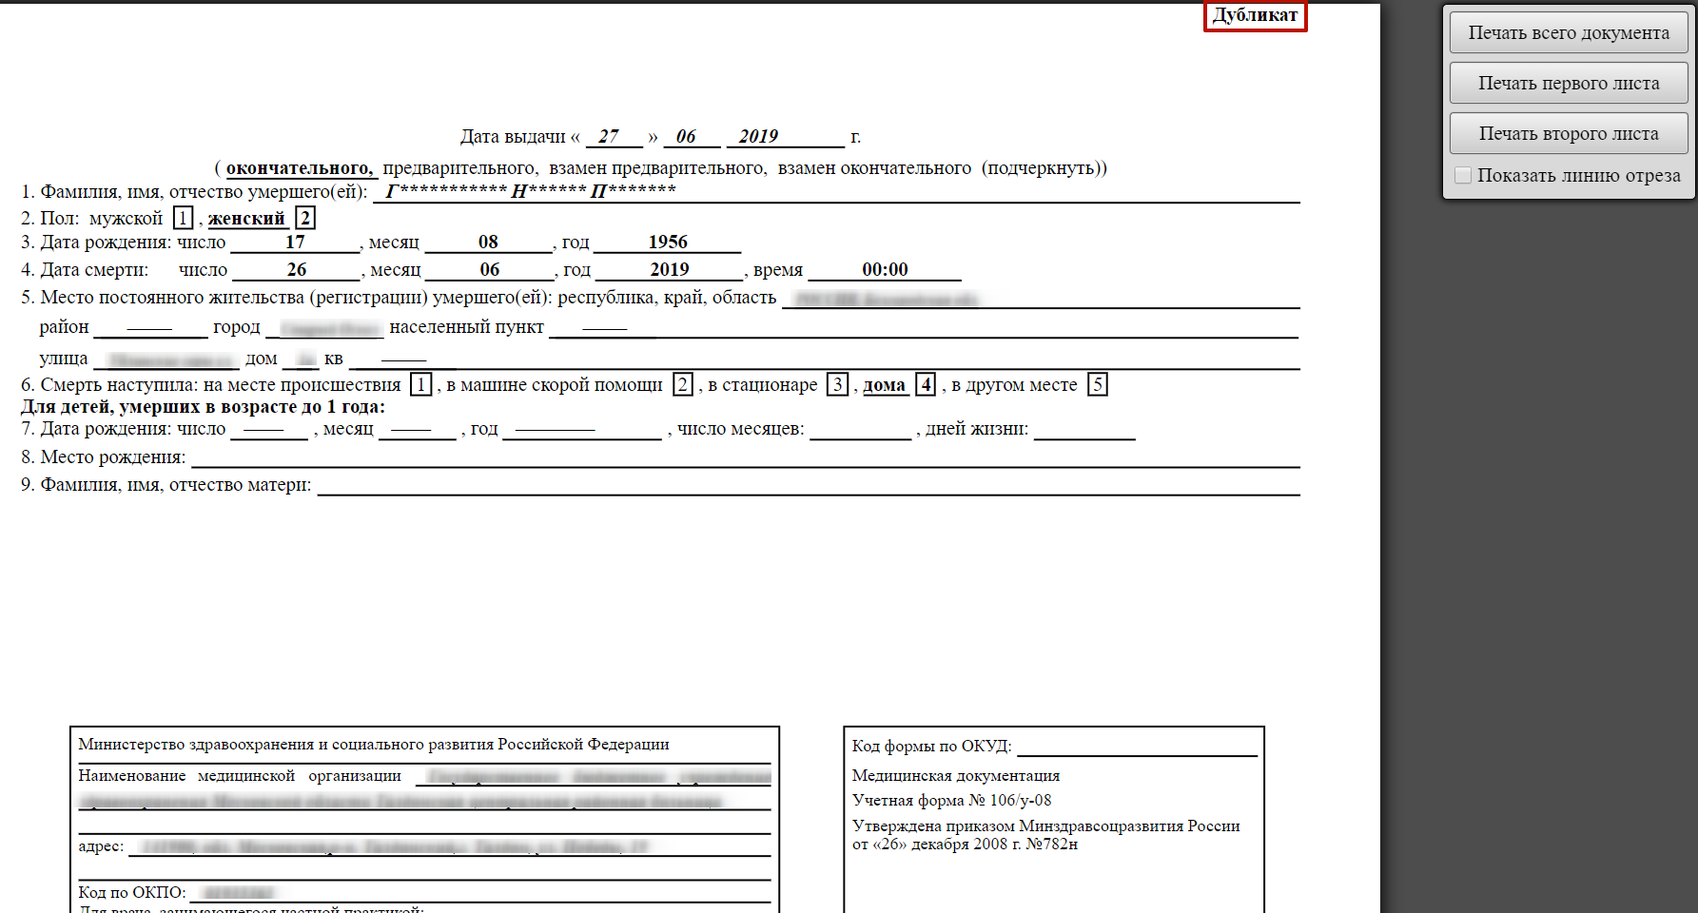Click birth month value '08'
Viewport: 1698px width, 913px height.
tap(488, 242)
